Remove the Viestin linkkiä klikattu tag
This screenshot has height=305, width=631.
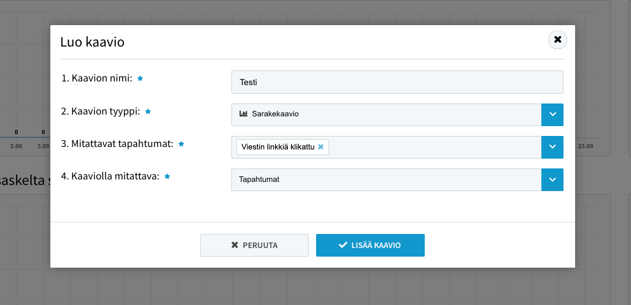[x=321, y=147]
